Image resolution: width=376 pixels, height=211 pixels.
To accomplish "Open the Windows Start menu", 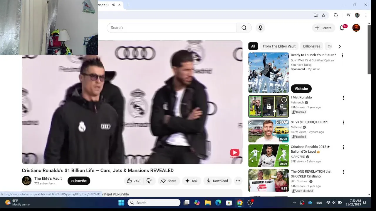I will click(x=121, y=203).
